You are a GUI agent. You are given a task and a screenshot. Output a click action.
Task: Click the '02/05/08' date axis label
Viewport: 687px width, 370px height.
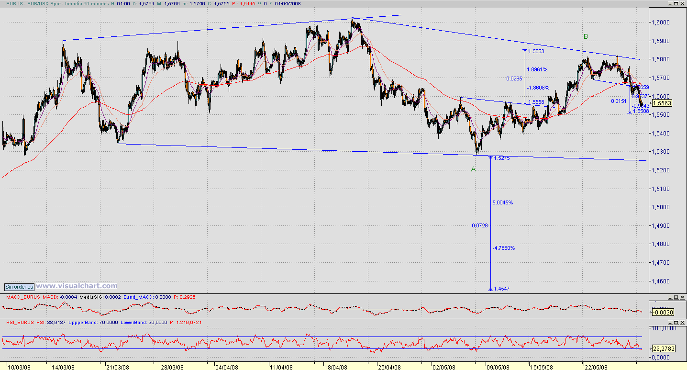coord(443,367)
